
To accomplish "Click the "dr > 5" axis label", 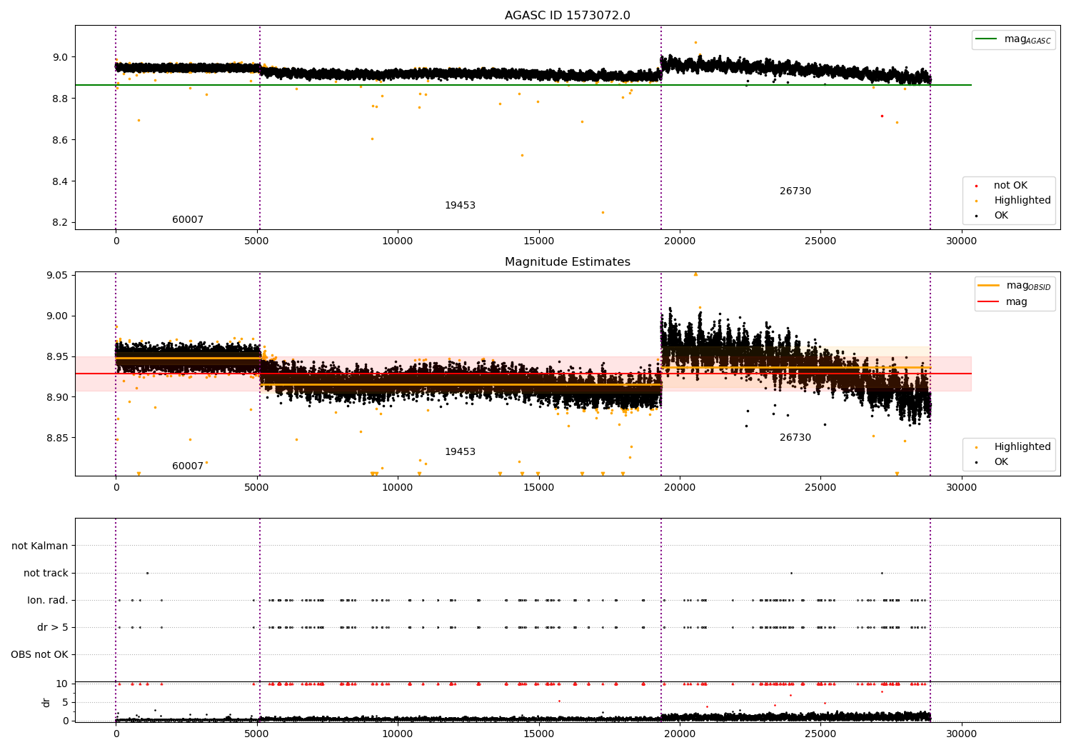I will [53, 628].
